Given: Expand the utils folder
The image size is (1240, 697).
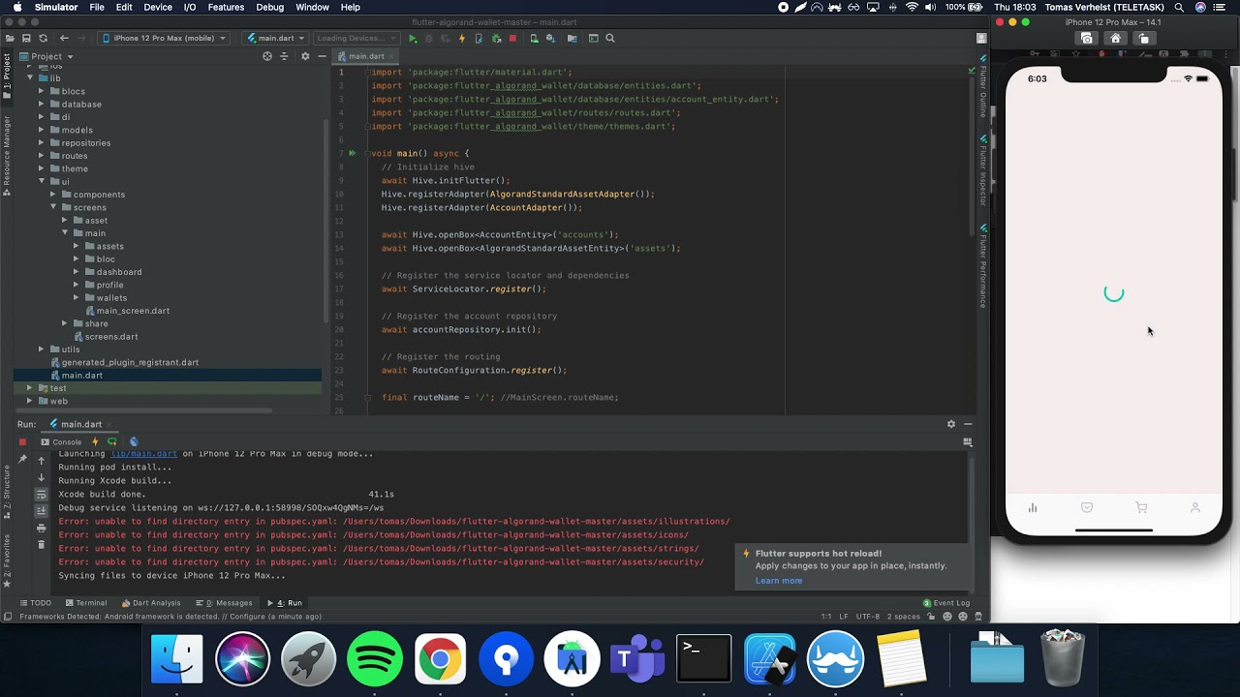Looking at the screenshot, I should (x=42, y=349).
